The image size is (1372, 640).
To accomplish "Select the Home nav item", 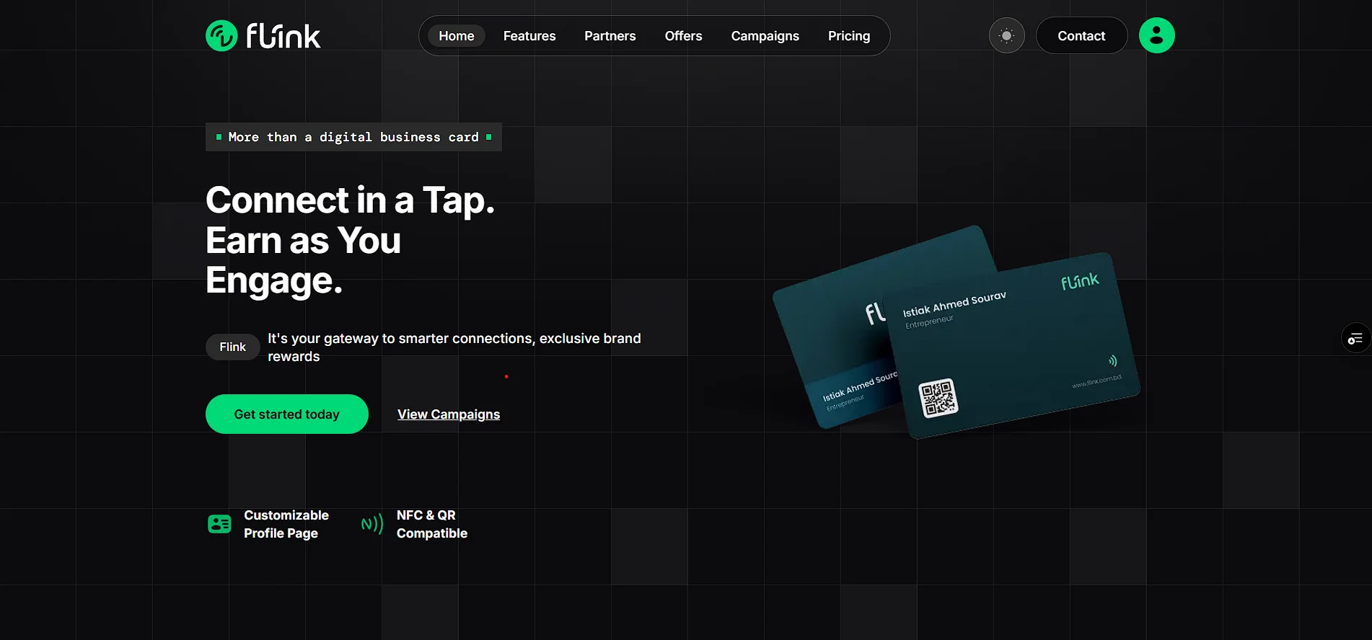I will point(457,36).
